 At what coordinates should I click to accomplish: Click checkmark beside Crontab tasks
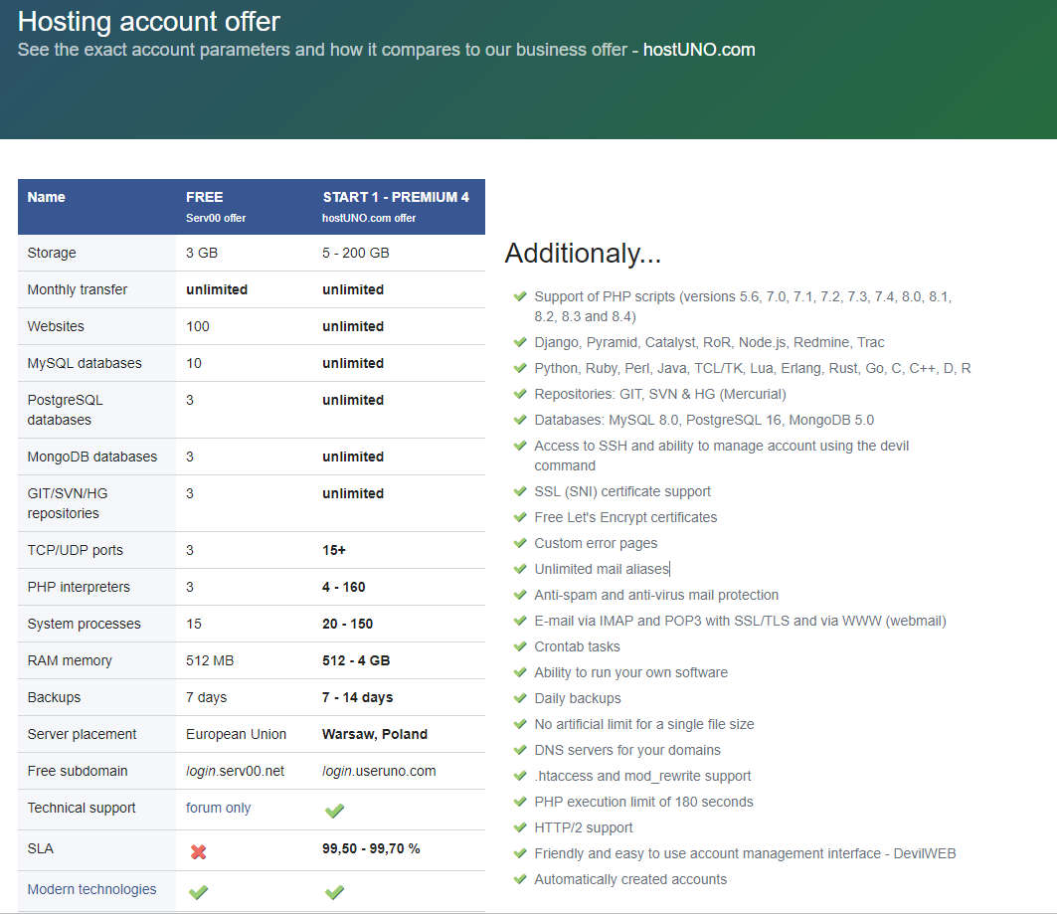coord(520,646)
